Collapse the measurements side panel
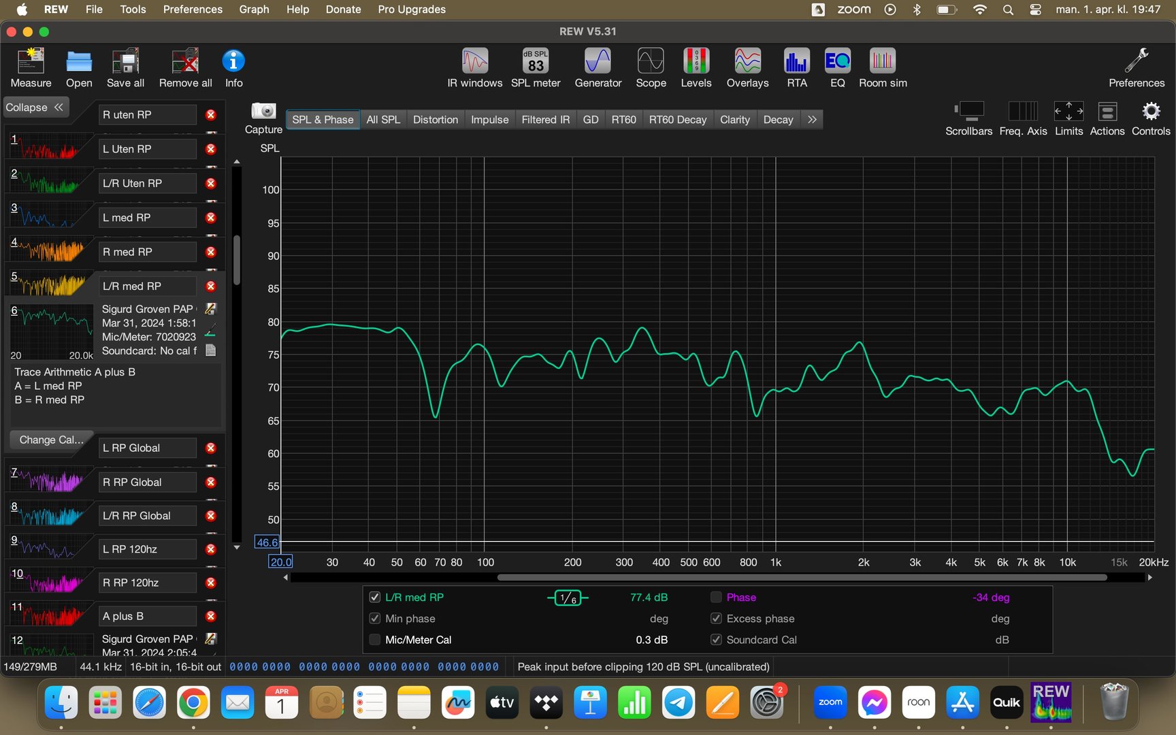This screenshot has height=735, width=1176. pos(35,108)
